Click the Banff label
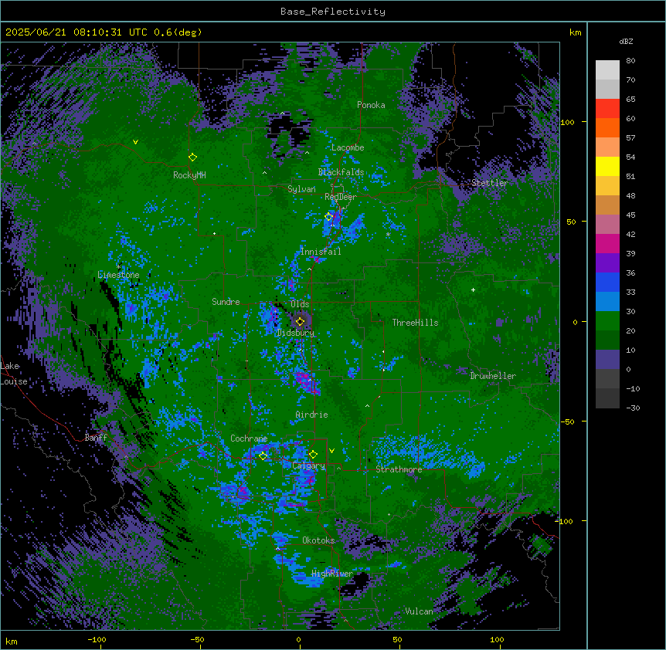This screenshot has height=650, width=666. 96,438
